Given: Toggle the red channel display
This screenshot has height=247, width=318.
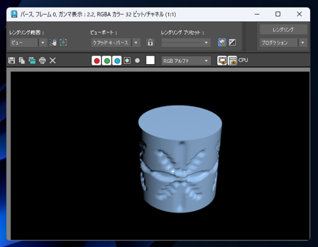Looking at the screenshot, I should (x=97, y=60).
